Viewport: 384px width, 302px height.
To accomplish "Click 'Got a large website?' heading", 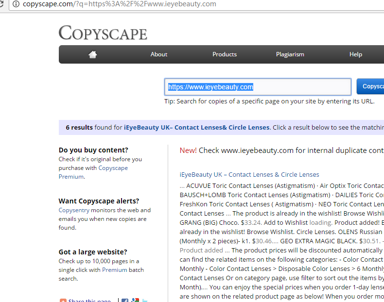I will [x=93, y=252].
